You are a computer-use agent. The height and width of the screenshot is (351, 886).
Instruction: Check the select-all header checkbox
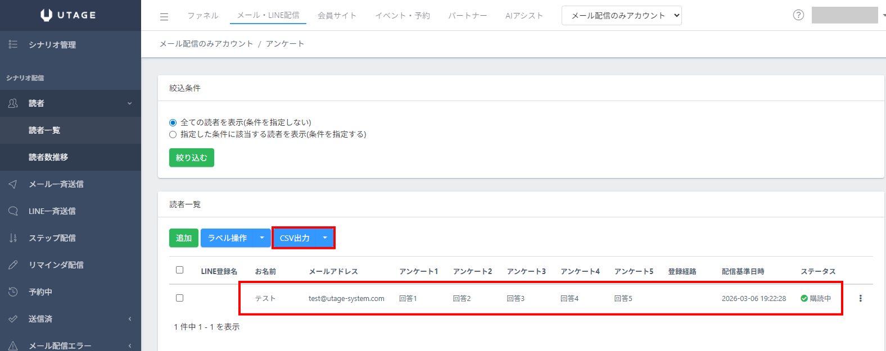[180, 270]
